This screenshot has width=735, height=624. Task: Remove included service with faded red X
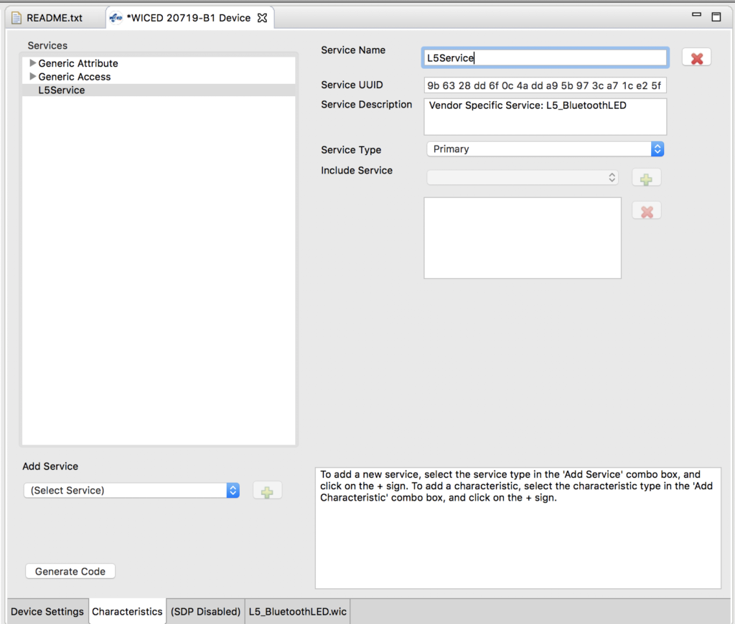click(647, 212)
